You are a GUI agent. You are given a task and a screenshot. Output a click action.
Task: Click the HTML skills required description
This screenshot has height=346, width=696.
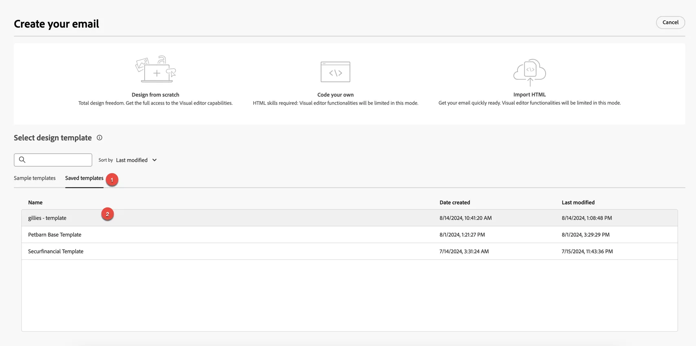click(335, 103)
